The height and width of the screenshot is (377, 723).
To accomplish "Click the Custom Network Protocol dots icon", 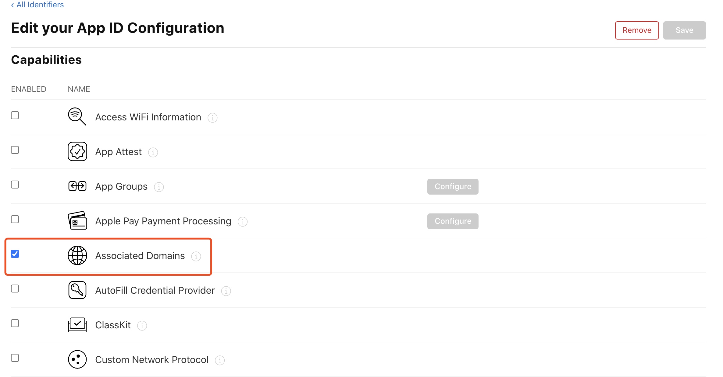I will coord(77,359).
